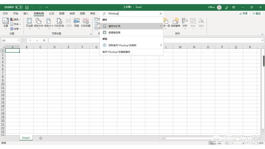Switch to the 开始 (Home) tab
The height and width of the screenshot is (149, 265).
pyautogui.click(x=16, y=13)
